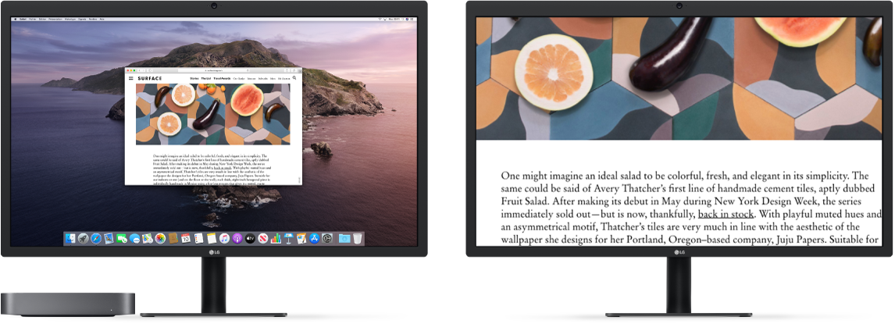The image size is (895, 324).
Task: Open the Apple TV app in Dock
Action: [x=250, y=238]
